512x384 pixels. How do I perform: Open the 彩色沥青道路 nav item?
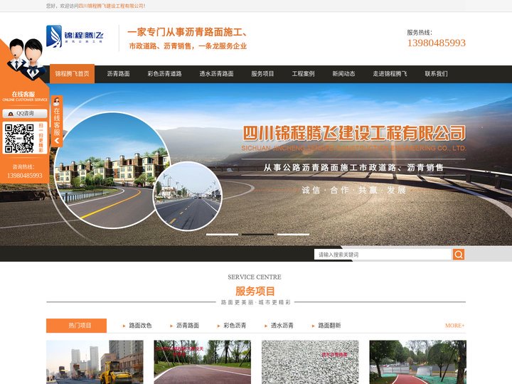[164, 74]
